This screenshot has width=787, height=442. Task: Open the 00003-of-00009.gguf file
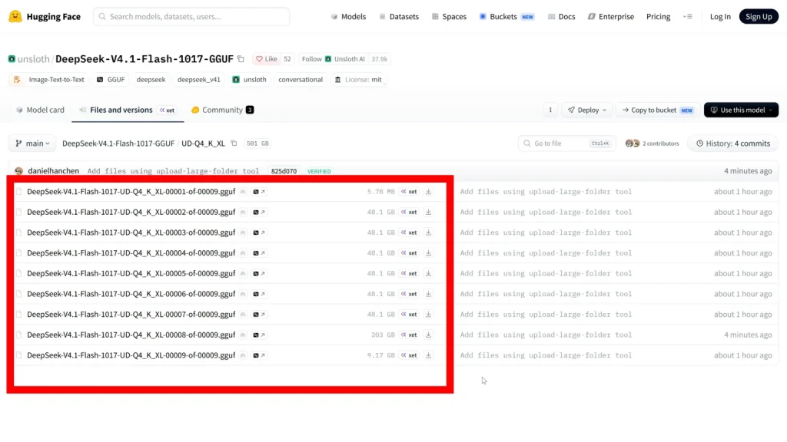[x=131, y=233]
